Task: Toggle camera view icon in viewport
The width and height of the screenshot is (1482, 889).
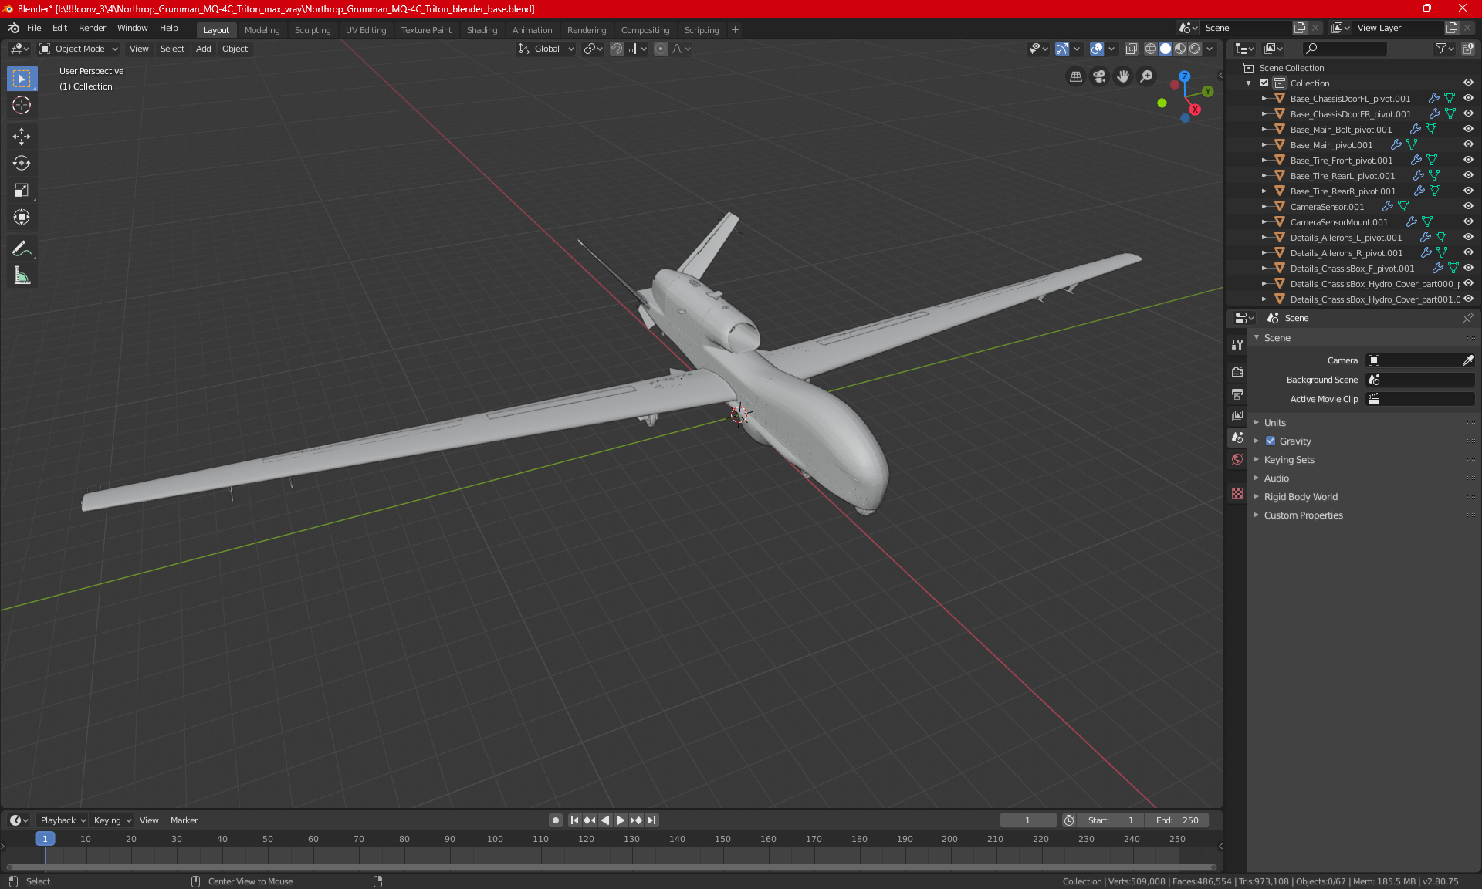Action: pyautogui.click(x=1099, y=76)
